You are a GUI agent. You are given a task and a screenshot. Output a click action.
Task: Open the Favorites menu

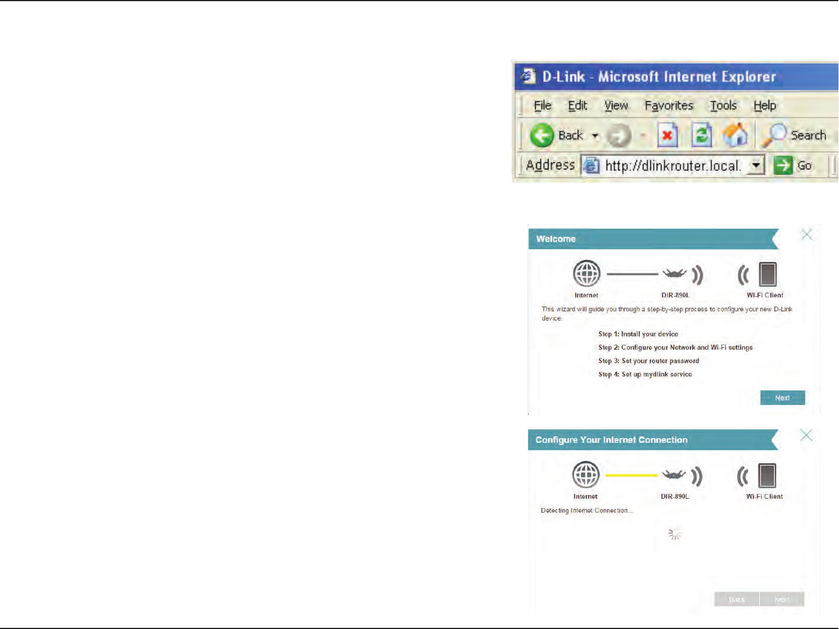coord(669,105)
